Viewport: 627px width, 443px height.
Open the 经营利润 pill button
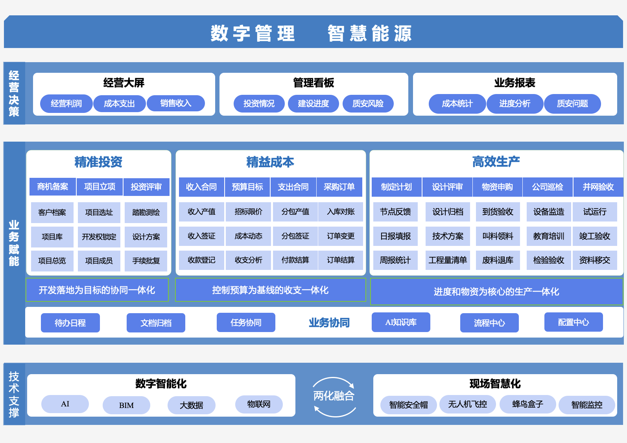point(66,103)
